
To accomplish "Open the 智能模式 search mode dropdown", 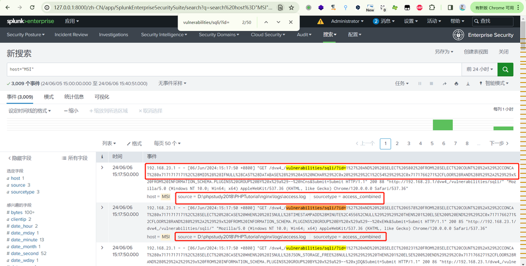I will tap(494, 84).
